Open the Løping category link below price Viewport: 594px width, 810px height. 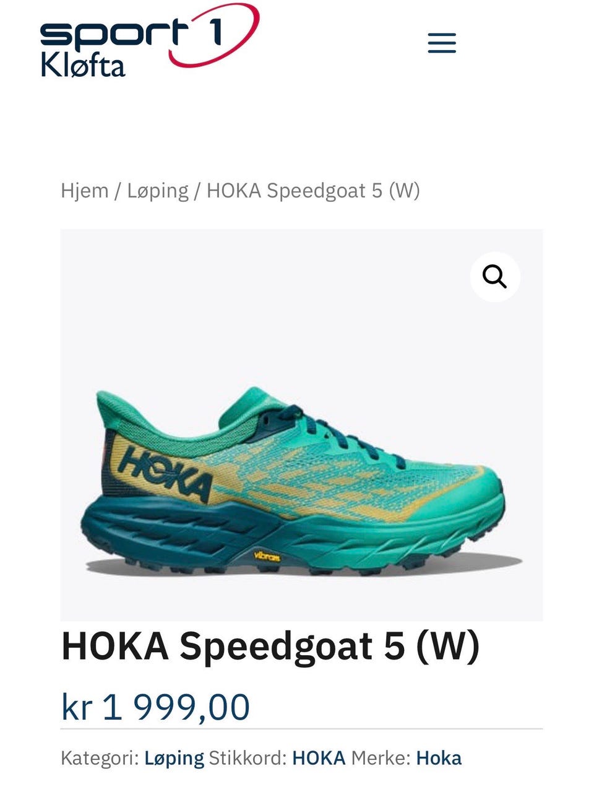click(174, 758)
